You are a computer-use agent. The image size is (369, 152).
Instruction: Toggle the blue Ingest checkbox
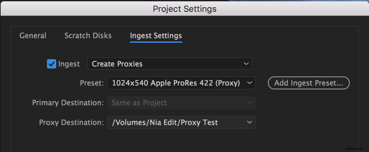(52, 64)
